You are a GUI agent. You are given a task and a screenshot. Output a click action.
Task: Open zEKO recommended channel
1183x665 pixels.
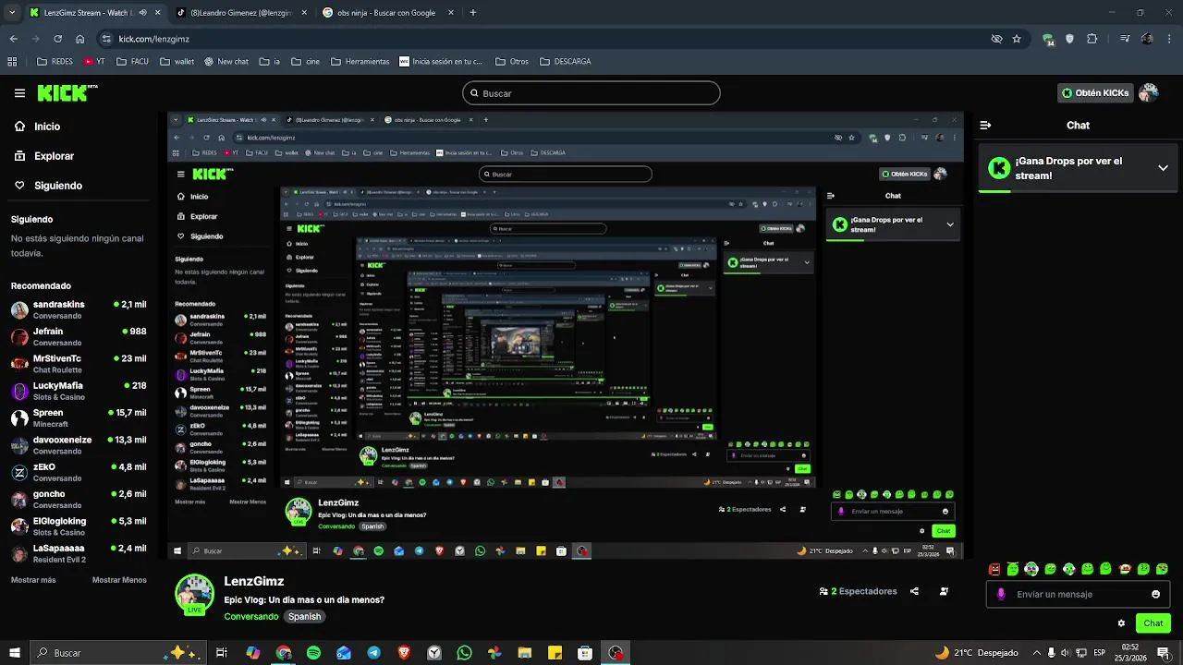[x=79, y=472]
